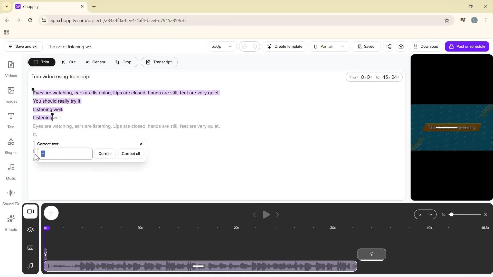Image resolution: width=493 pixels, height=277 pixels.
Task: Open the Sound FX panel
Action: 11,196
